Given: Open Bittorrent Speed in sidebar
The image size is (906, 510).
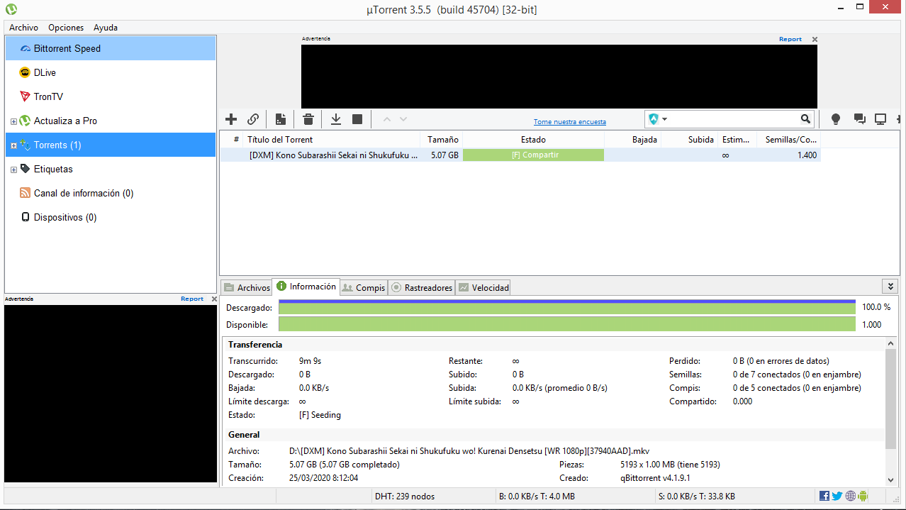Looking at the screenshot, I should [x=110, y=48].
